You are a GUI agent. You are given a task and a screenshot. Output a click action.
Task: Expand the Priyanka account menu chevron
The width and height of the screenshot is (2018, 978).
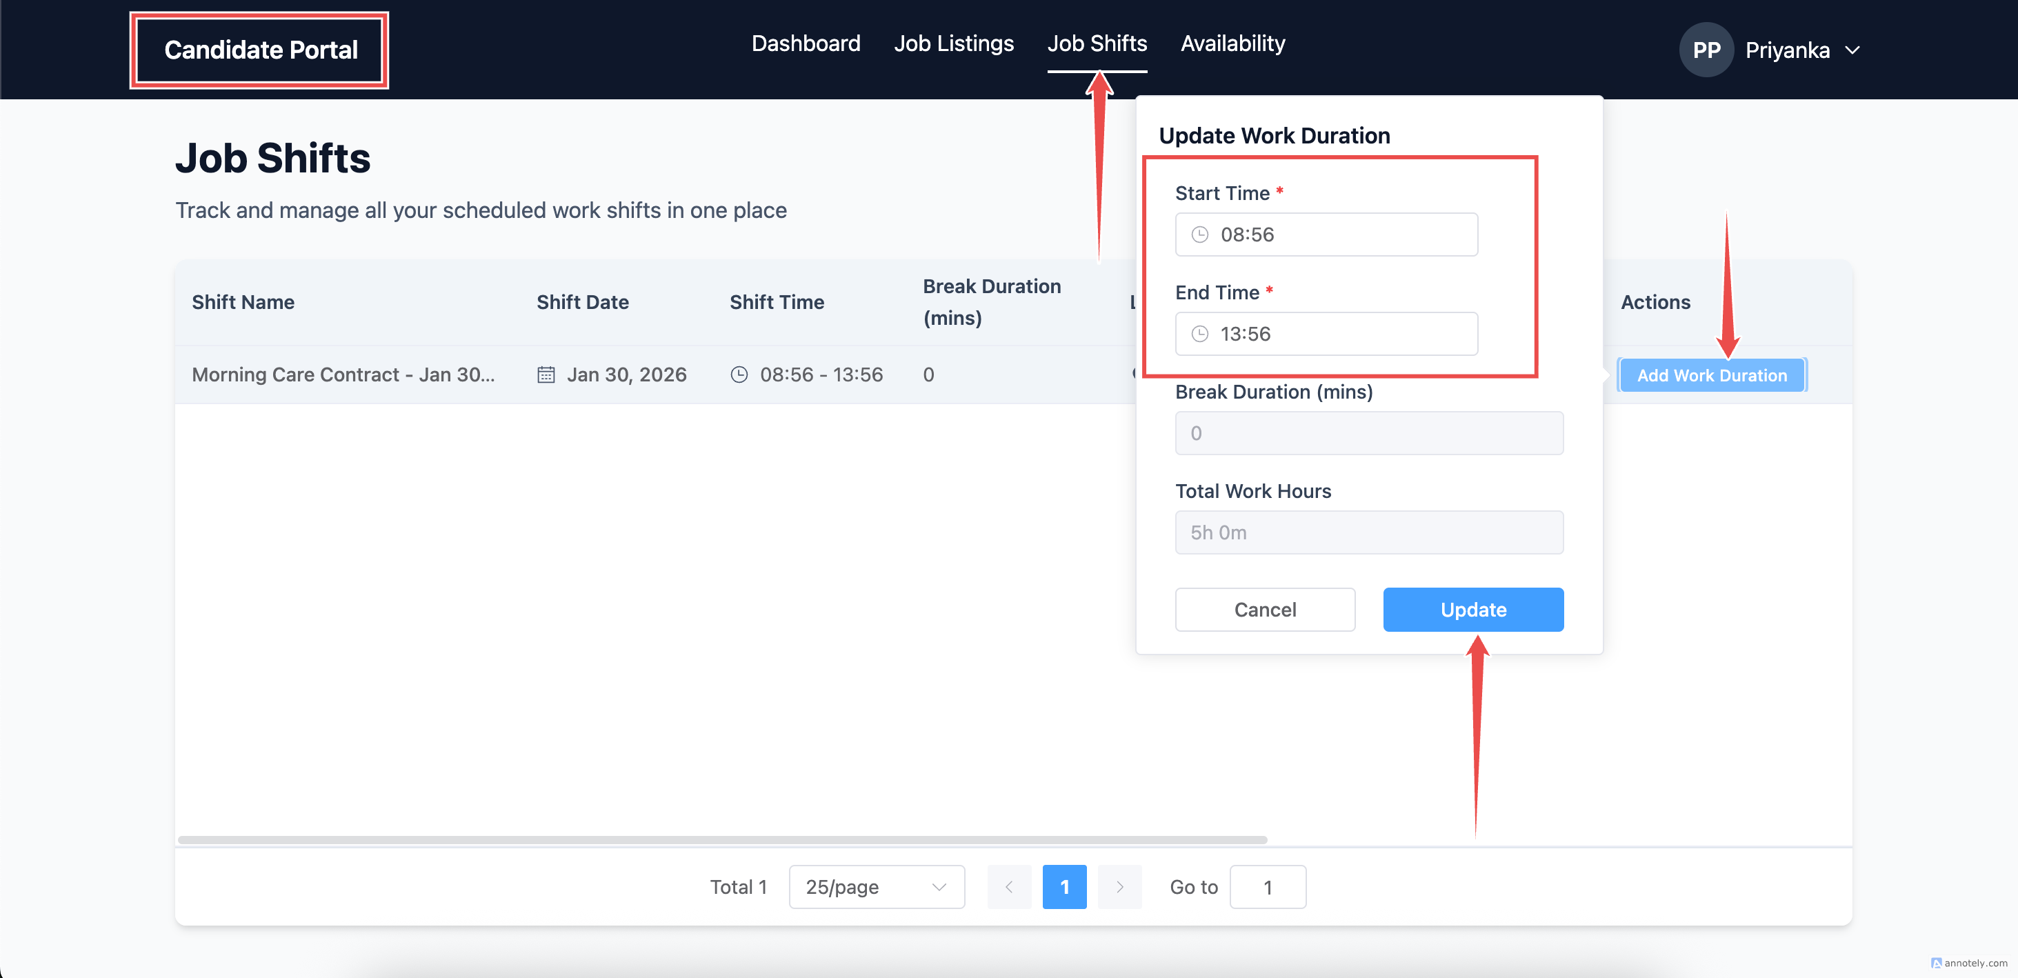(x=1852, y=50)
